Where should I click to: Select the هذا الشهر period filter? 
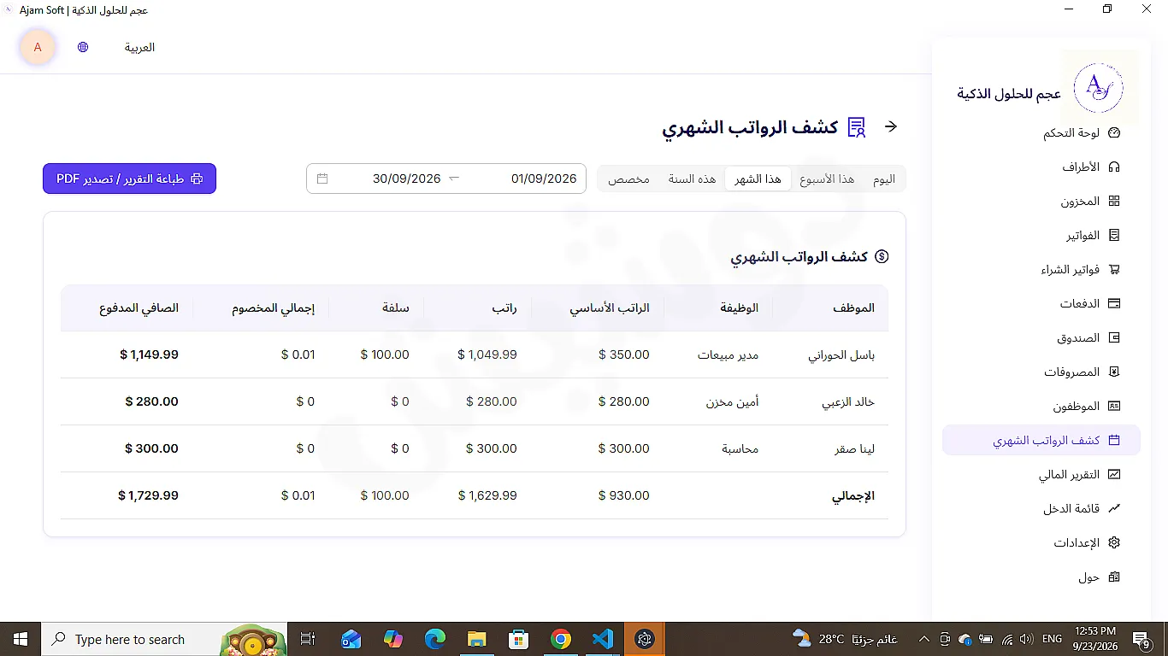click(x=758, y=179)
